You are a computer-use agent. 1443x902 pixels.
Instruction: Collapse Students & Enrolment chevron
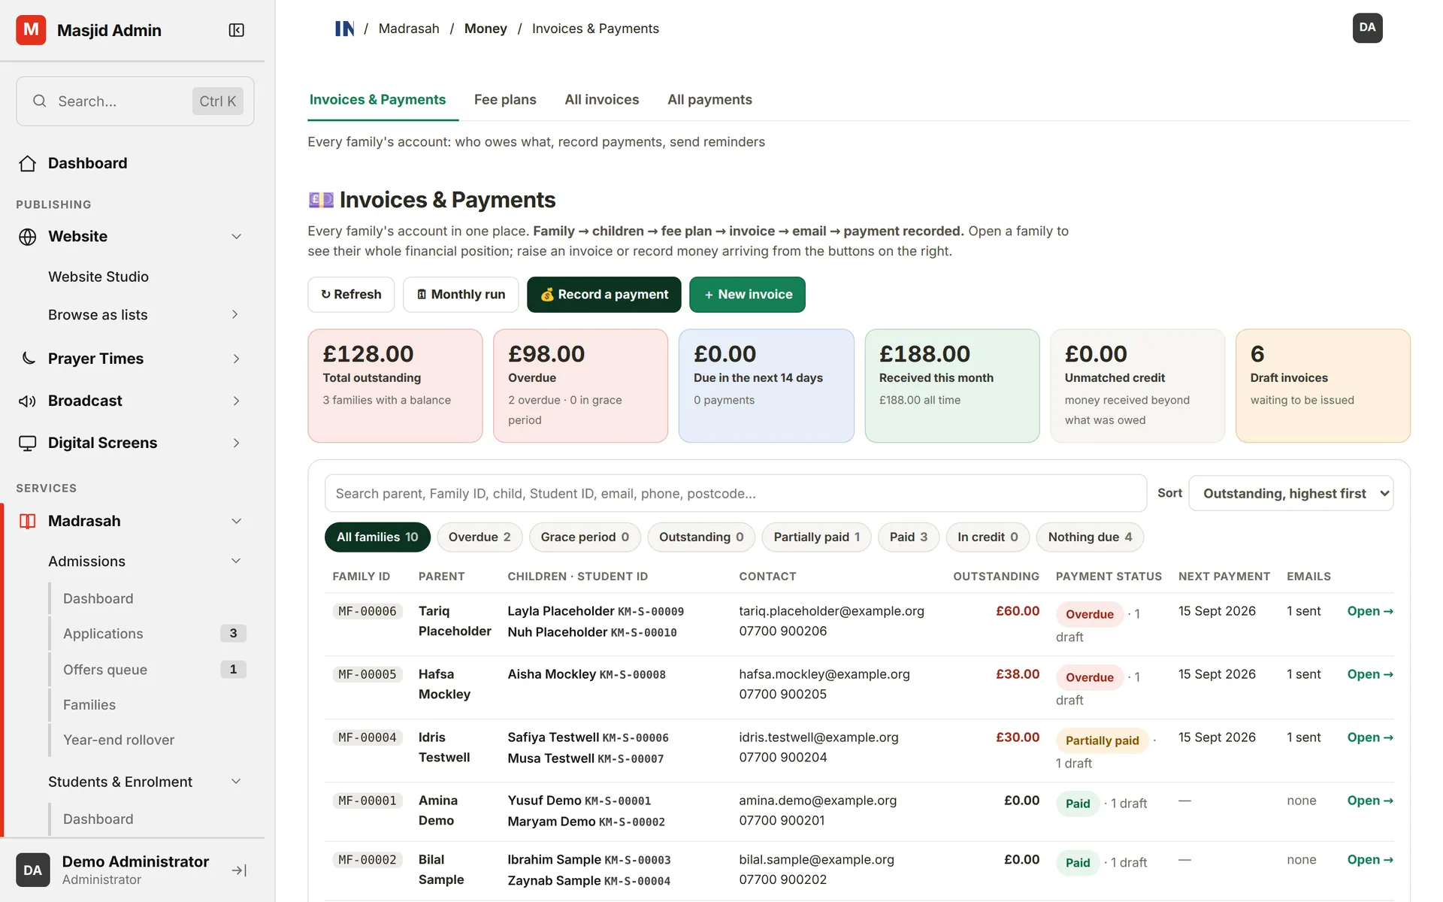(x=236, y=782)
